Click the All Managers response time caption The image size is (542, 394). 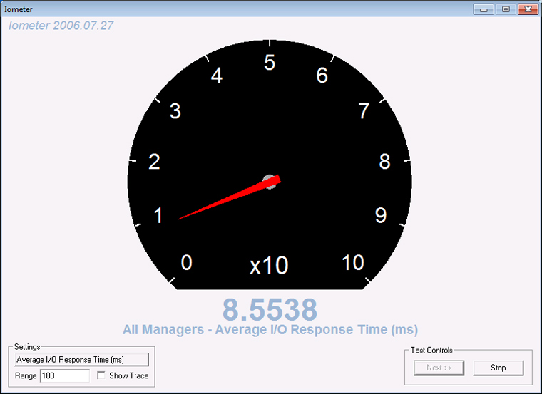coord(270,330)
